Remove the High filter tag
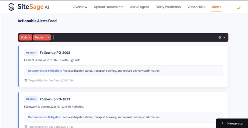This screenshot has height=128, width=248. click(30, 38)
